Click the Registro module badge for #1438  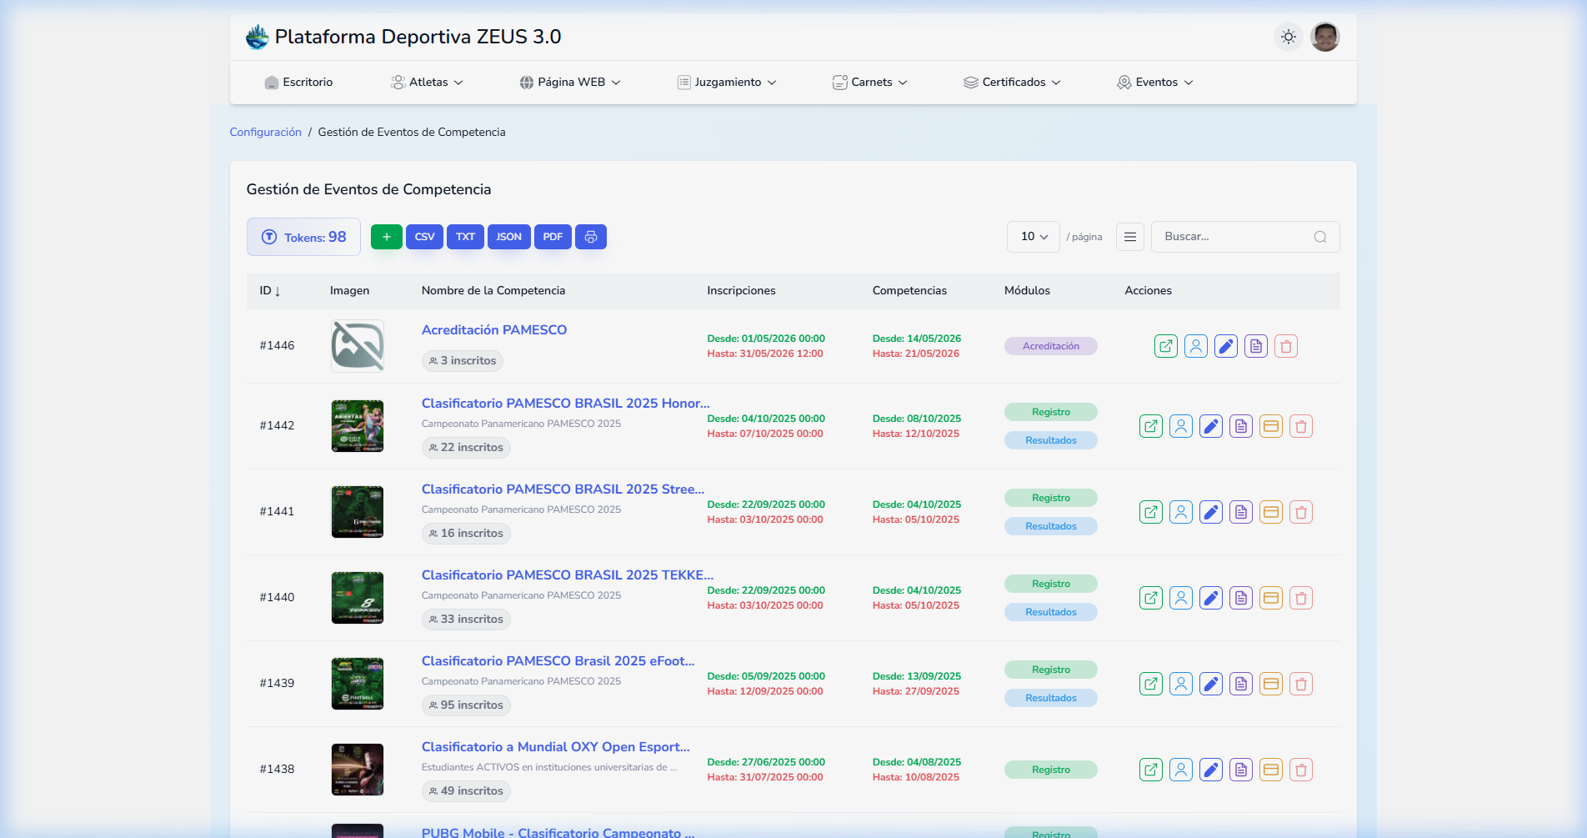coord(1051,770)
